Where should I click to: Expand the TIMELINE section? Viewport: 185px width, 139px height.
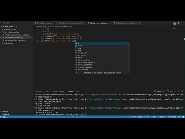16,114
